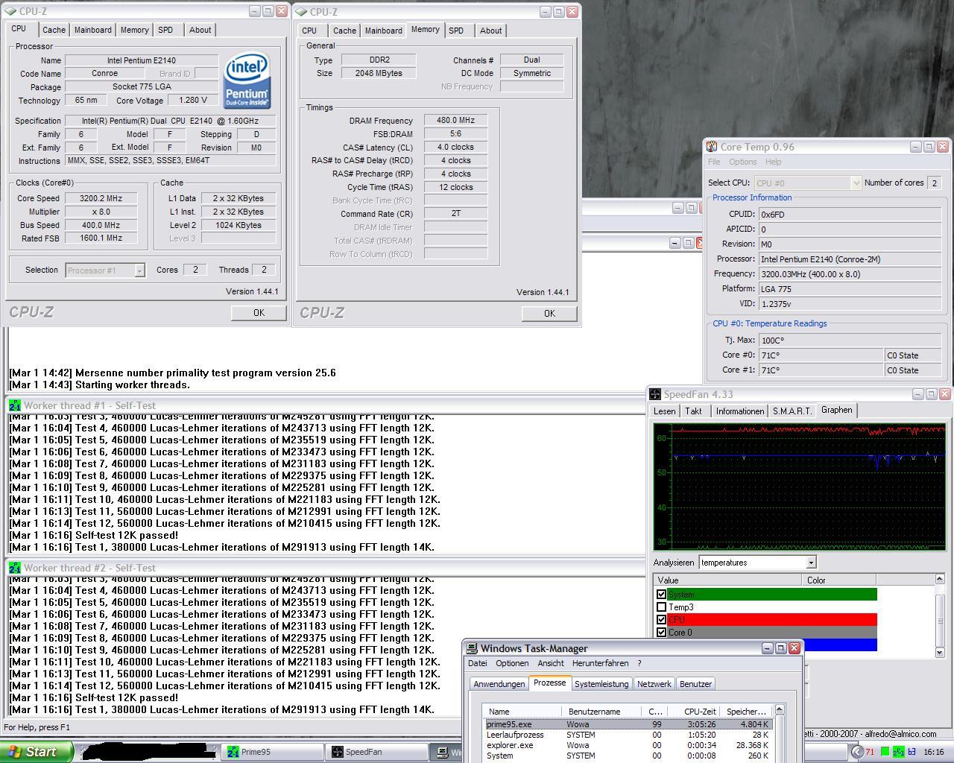Click SpeedFan value list scroll up arrow
This screenshot has height=763, width=954.
(939, 579)
